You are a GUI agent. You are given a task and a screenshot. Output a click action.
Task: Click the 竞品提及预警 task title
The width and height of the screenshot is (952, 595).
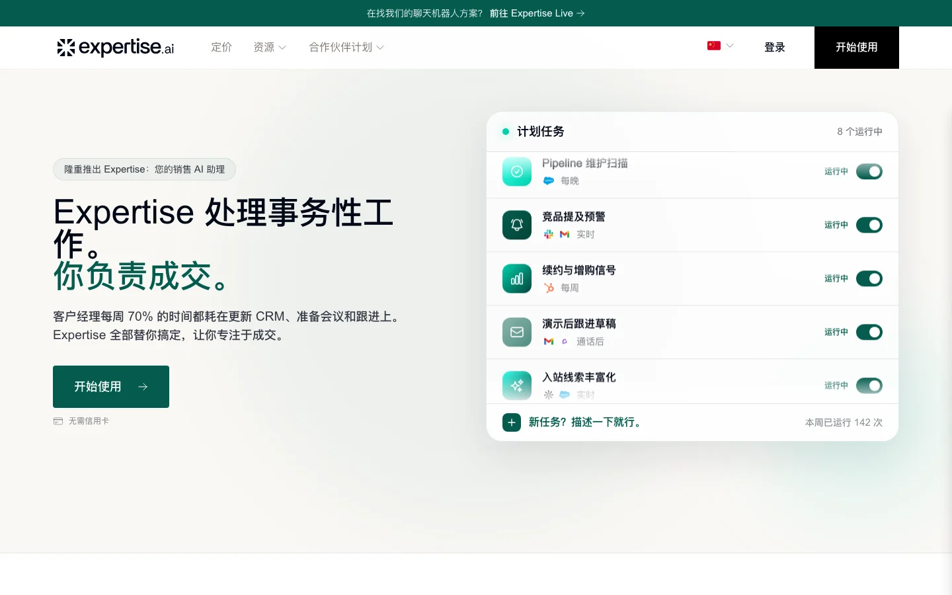tap(574, 217)
